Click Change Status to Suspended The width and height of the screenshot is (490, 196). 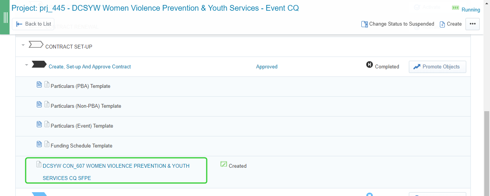click(398, 24)
